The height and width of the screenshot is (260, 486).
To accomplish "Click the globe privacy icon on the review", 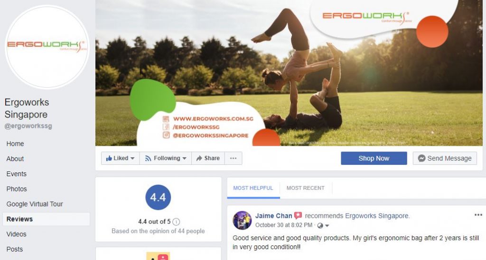I will pyautogui.click(x=320, y=226).
